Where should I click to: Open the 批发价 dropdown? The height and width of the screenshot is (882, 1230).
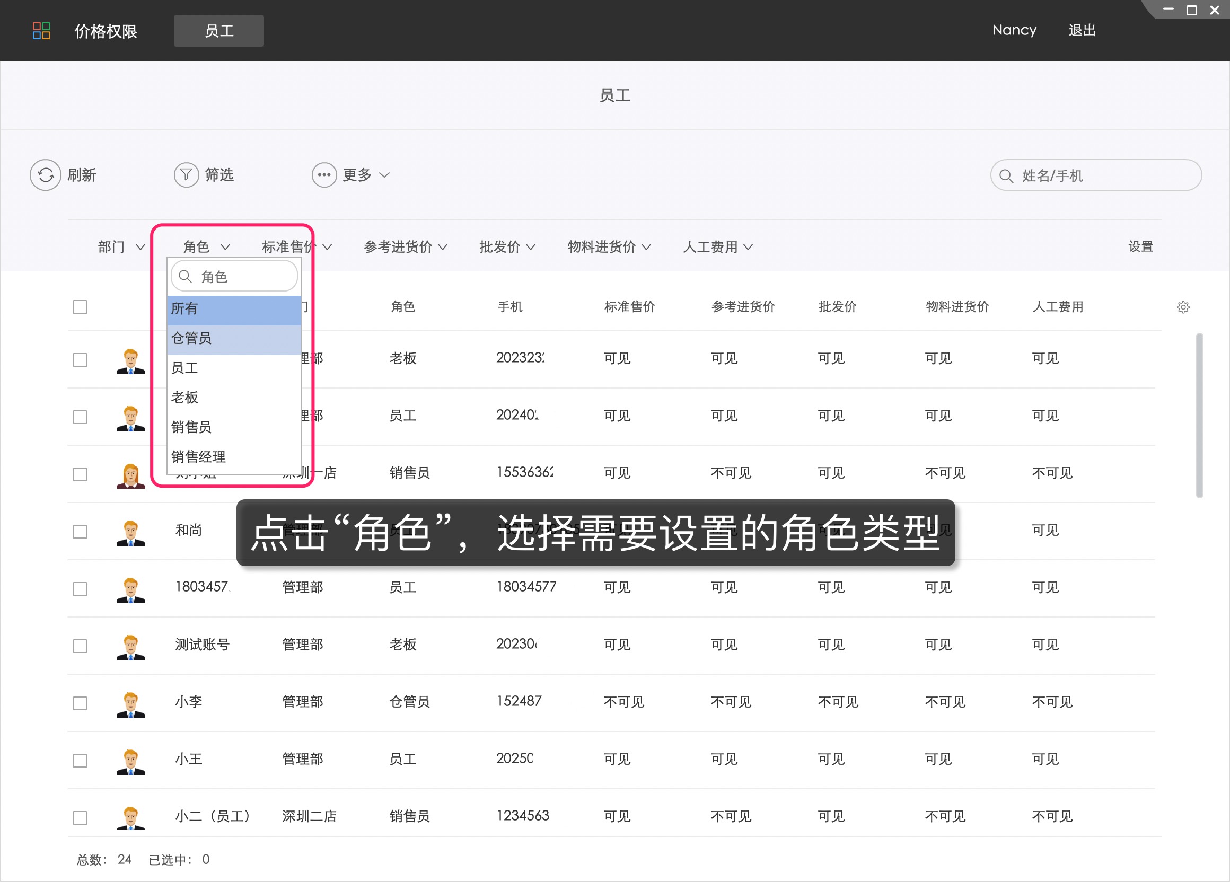point(506,246)
